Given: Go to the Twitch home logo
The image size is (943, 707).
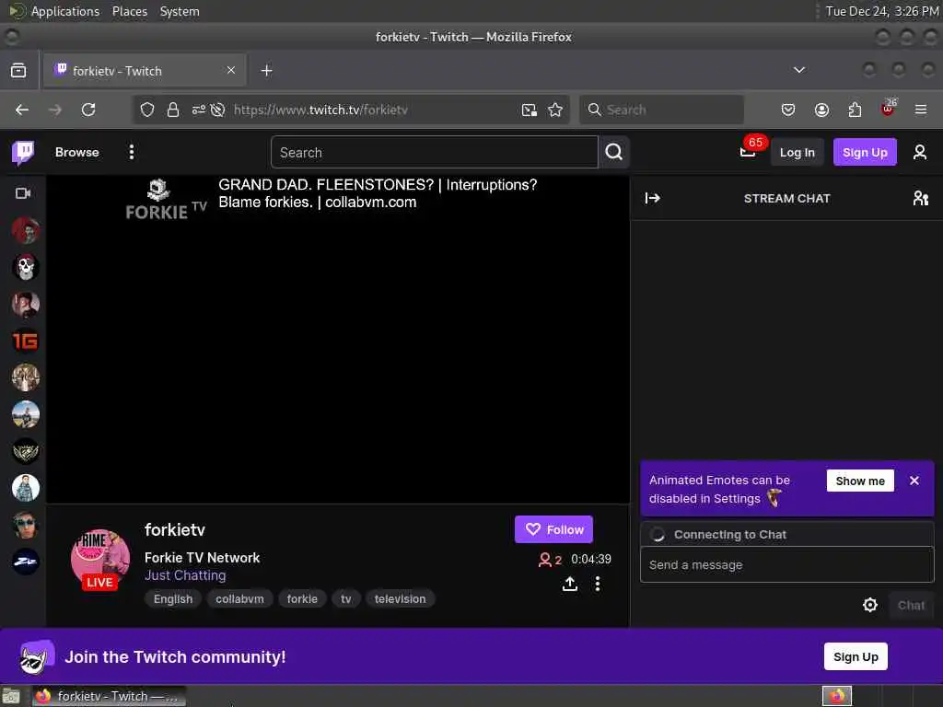Looking at the screenshot, I should pyautogui.click(x=23, y=153).
